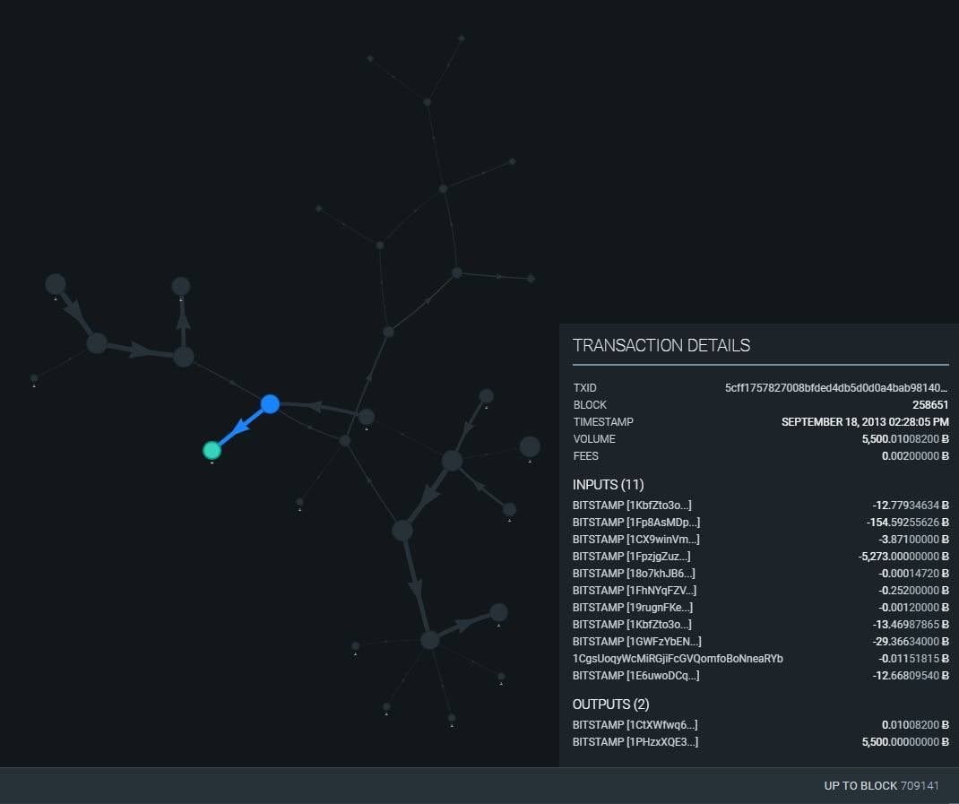Image resolution: width=959 pixels, height=804 pixels.
Task: Click the input amount -29.36634000
Action: pyautogui.click(x=911, y=642)
